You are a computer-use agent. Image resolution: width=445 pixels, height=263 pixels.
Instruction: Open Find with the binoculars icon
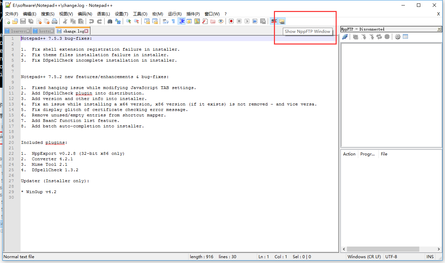pos(110,21)
